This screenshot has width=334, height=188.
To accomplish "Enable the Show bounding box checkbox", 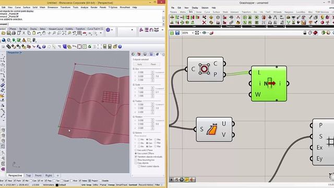I will 136,160.
